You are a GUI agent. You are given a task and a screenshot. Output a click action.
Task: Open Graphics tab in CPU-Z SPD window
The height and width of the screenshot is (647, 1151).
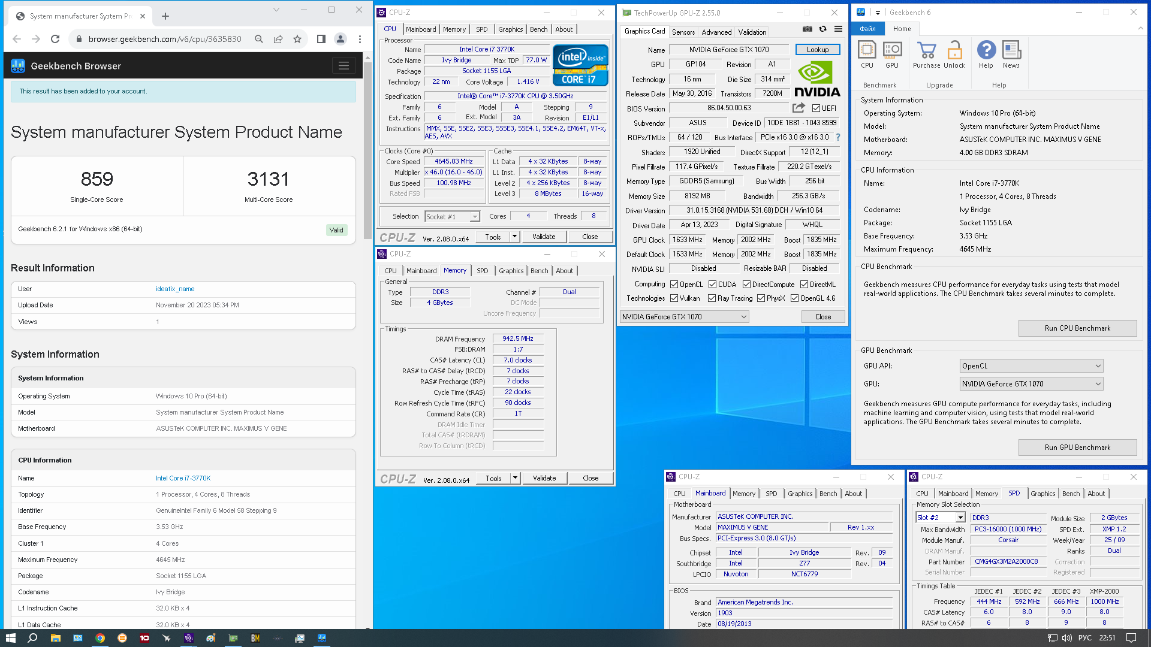1043,494
